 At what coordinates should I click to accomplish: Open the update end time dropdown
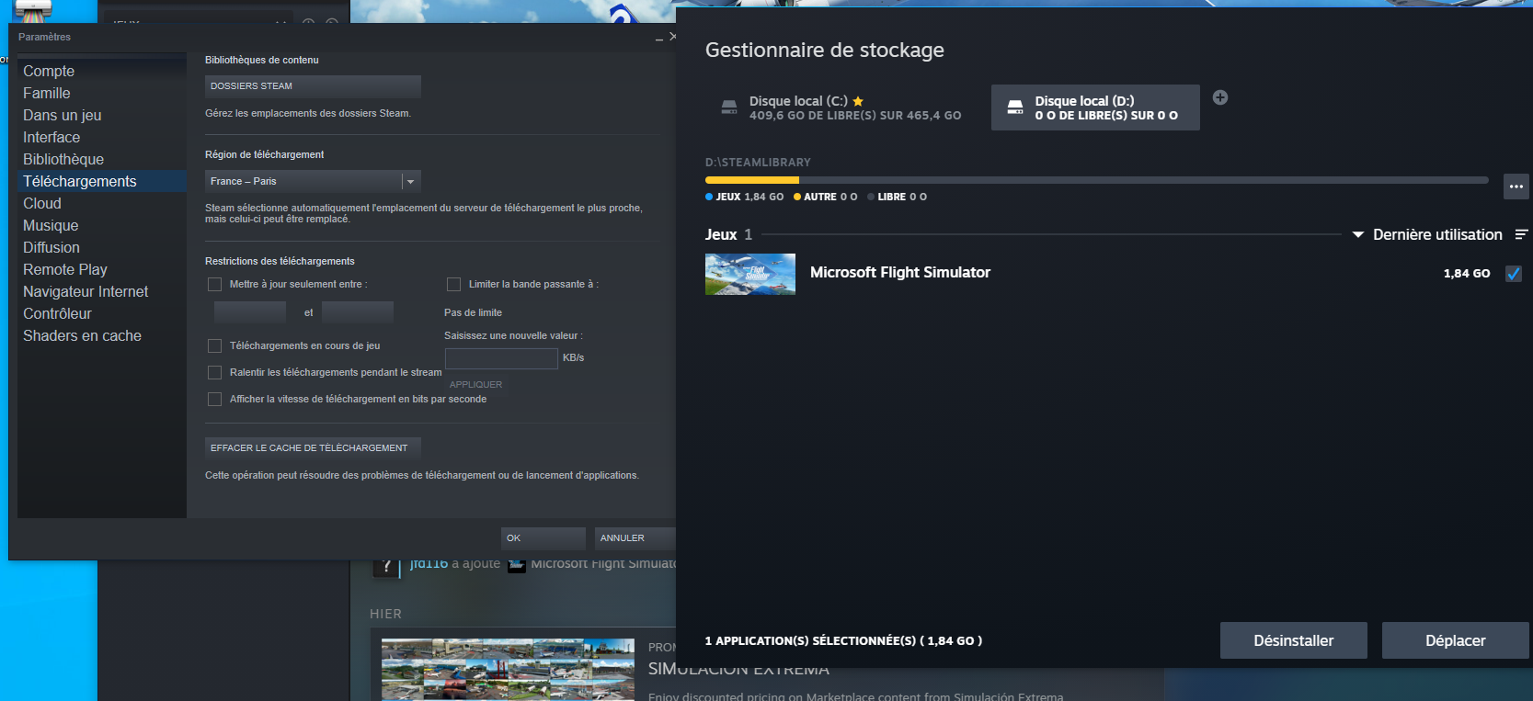point(358,312)
